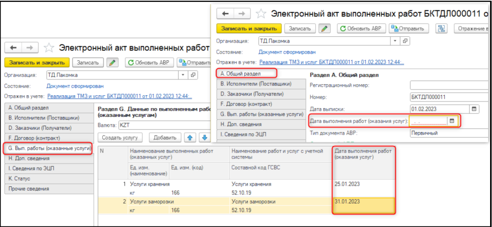Click the back arrow in the front window
492x227 pixels.
pyautogui.click(x=225, y=13)
